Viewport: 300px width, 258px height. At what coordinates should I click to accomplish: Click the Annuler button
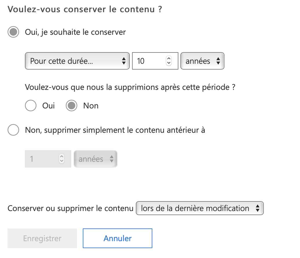[x=118, y=238]
